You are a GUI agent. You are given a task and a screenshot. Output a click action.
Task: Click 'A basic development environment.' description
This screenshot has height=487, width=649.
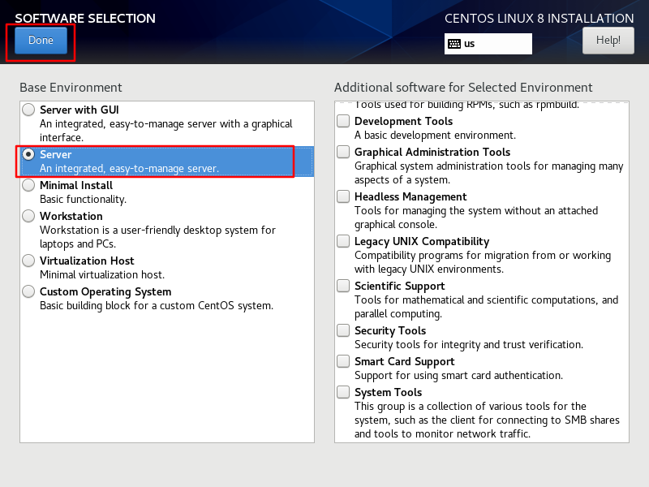435,136
